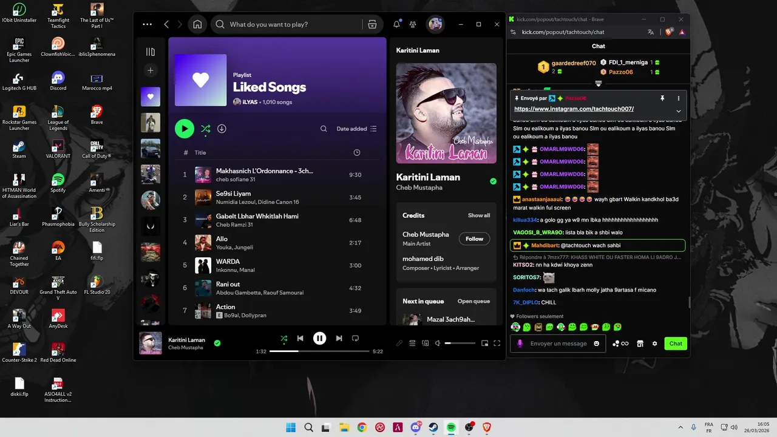
Task: Open Kick chat shop icon
Action: 640,344
